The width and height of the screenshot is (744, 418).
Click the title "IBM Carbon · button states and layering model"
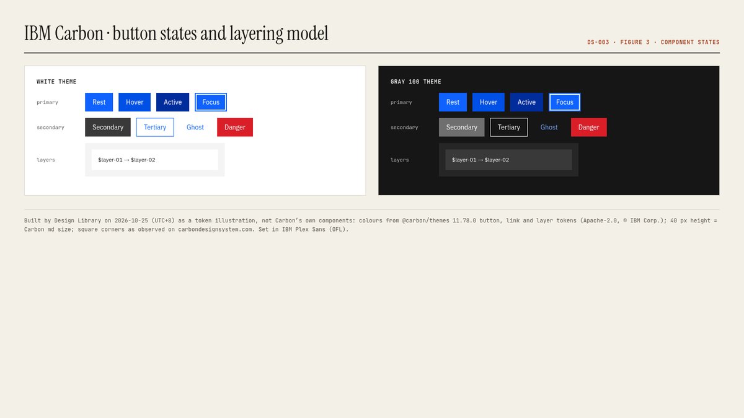176,33
